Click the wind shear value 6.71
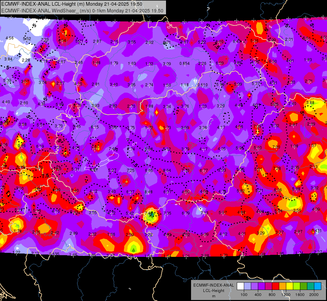The image size is (327, 301). click(167, 42)
